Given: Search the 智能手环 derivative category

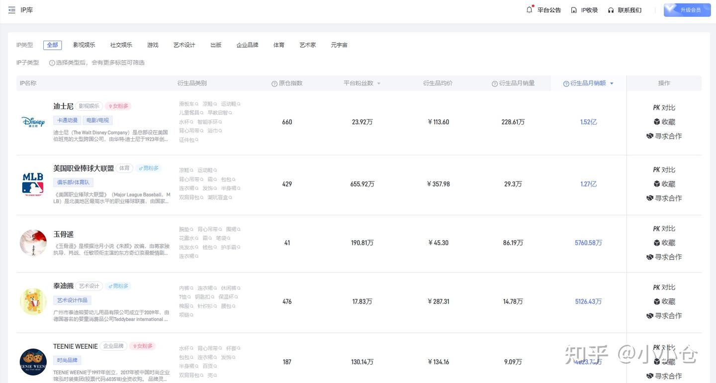Looking at the screenshot, I should click(x=209, y=122).
